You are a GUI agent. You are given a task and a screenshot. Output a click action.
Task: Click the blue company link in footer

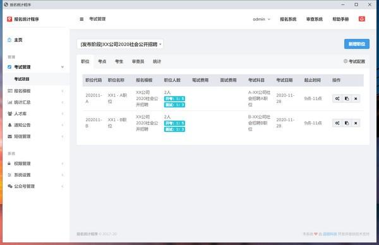tap(330, 234)
